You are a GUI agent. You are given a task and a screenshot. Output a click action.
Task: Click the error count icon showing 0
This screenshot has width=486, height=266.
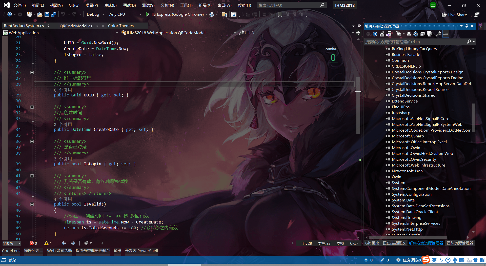(x=32, y=243)
